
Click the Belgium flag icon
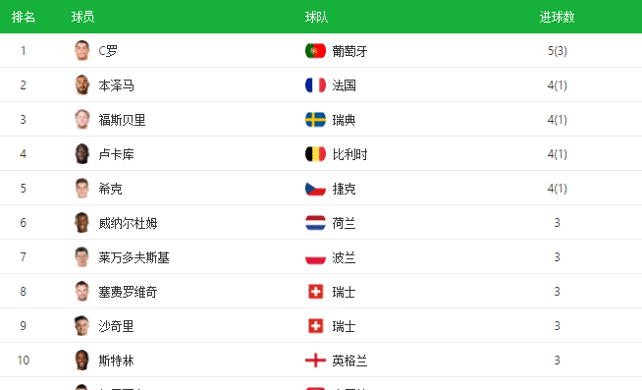coord(315,154)
